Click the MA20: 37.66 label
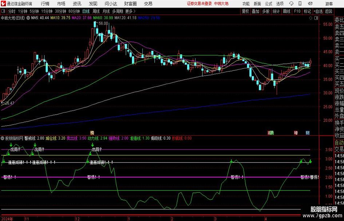The width and height of the screenshot is (344, 221). 82,18
